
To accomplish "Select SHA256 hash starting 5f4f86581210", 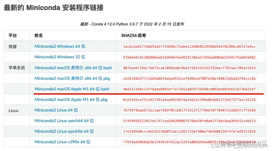I will [189, 121].
